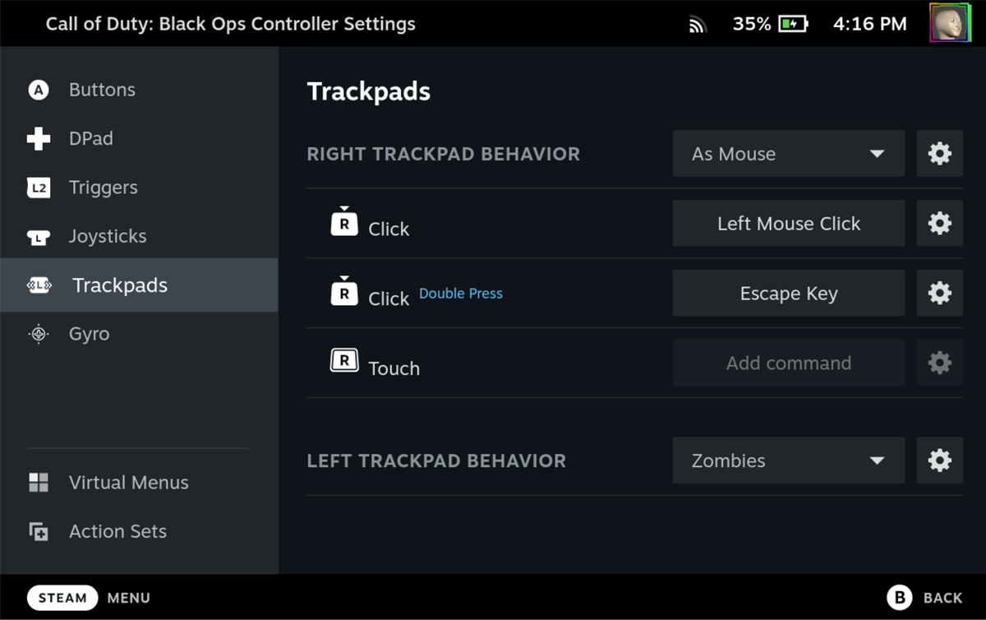Open the Gyro settings section
986x620 pixels.
89,334
